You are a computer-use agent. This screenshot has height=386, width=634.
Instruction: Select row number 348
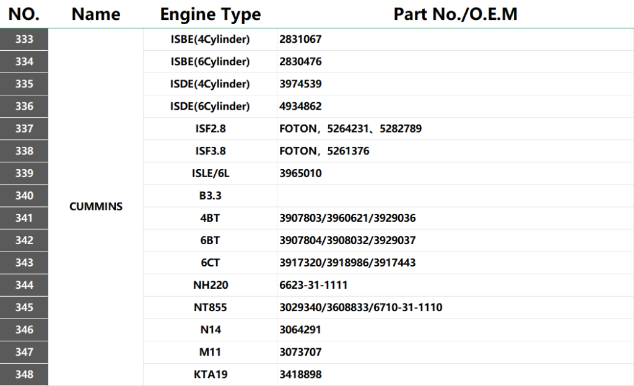point(24,374)
